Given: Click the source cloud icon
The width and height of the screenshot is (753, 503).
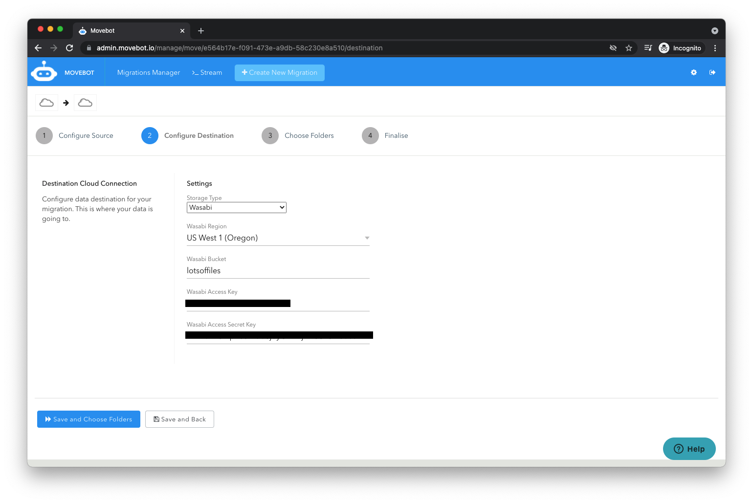Looking at the screenshot, I should pos(46,103).
